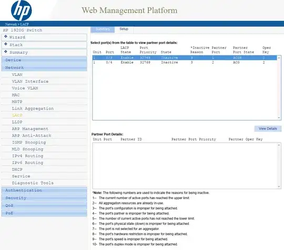This screenshot has width=284, height=250.
Task: Open IGMP Snooping page
Action: click(x=29, y=142)
